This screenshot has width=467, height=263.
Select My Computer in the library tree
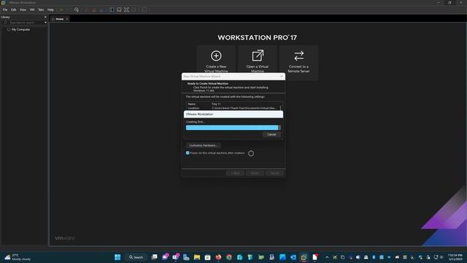(21, 29)
